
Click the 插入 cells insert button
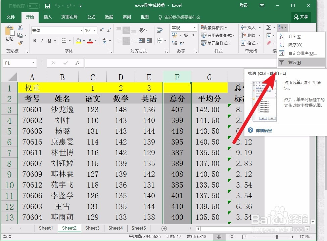pyautogui.click(x=248, y=28)
